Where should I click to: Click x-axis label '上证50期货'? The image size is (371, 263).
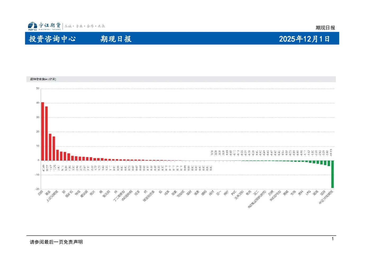52,196
